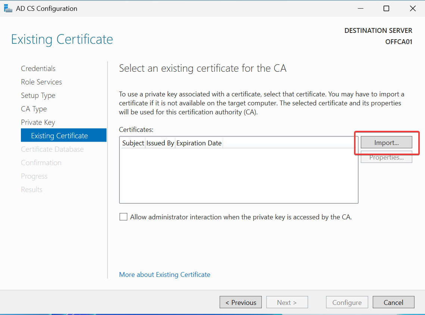Click inside the empty Certificates list
Screen dimensions: 425x315
click(238, 176)
